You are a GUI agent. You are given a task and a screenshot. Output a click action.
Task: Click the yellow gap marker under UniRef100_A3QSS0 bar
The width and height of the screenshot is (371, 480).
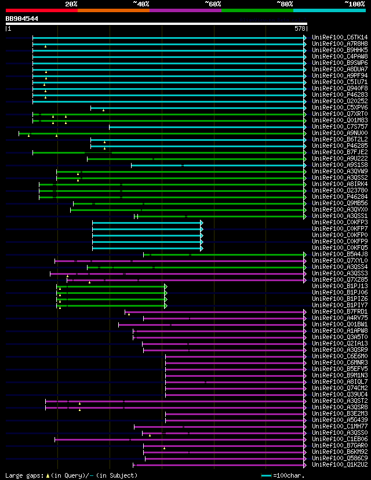(x=150, y=435)
